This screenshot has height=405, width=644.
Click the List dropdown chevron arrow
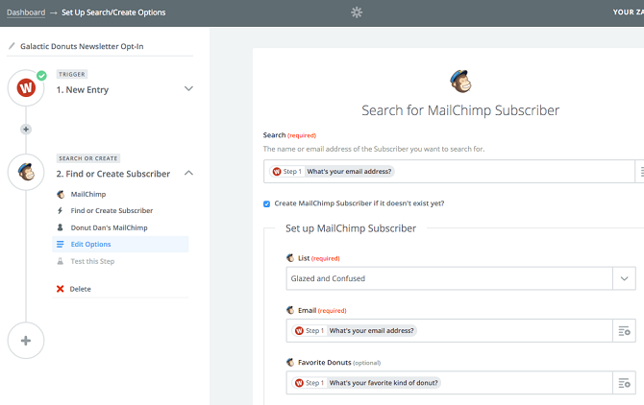tap(624, 278)
